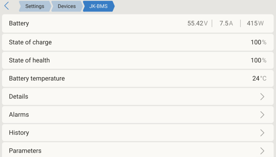Select the JK-BMS breadcrumb
Image resolution: width=276 pixels, height=157 pixels.
[98, 6]
